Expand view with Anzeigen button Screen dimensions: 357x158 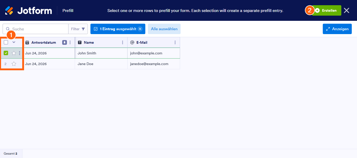click(x=337, y=29)
